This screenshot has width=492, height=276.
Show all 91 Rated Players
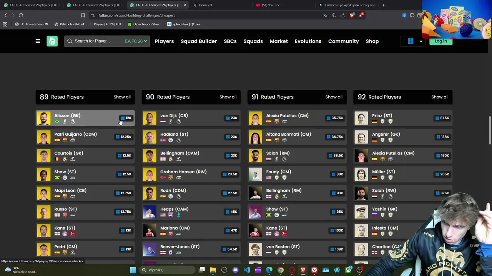coord(334,97)
